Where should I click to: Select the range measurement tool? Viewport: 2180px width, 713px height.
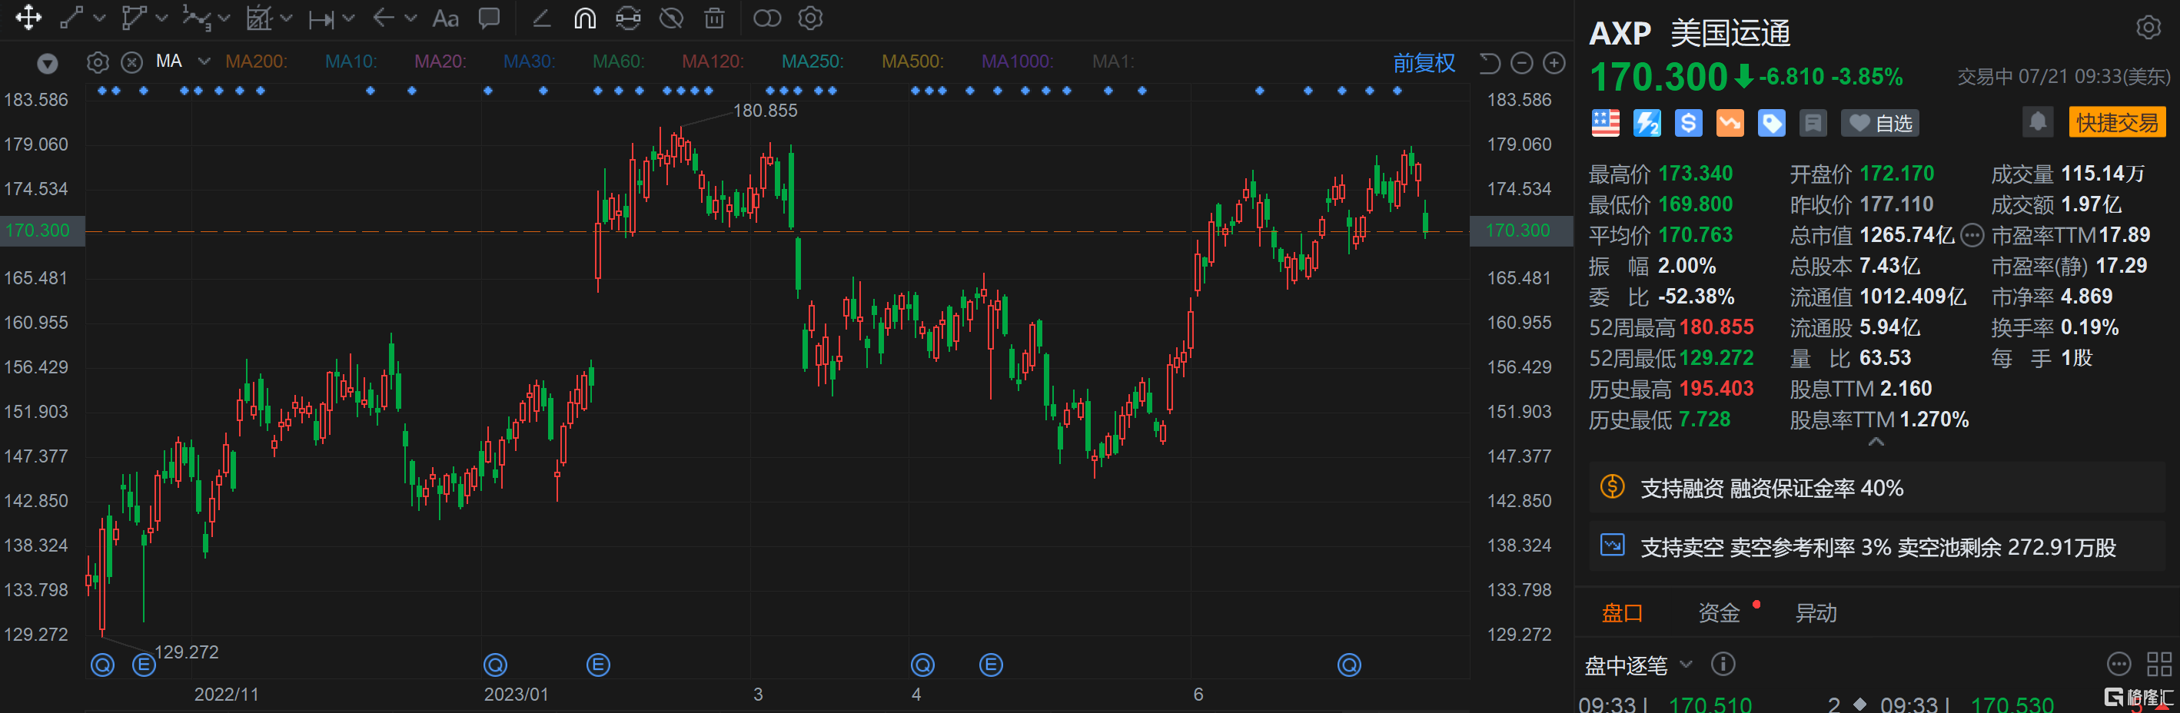[321, 18]
